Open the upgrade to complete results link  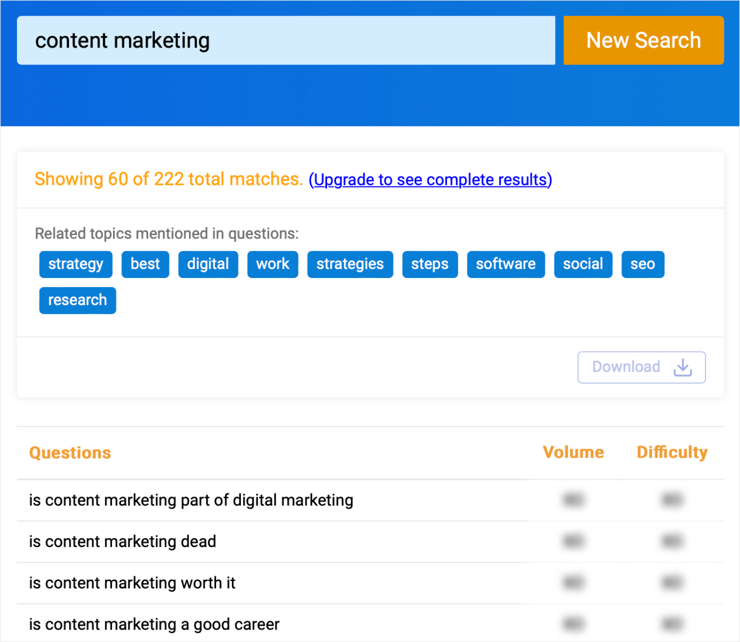[x=430, y=179]
